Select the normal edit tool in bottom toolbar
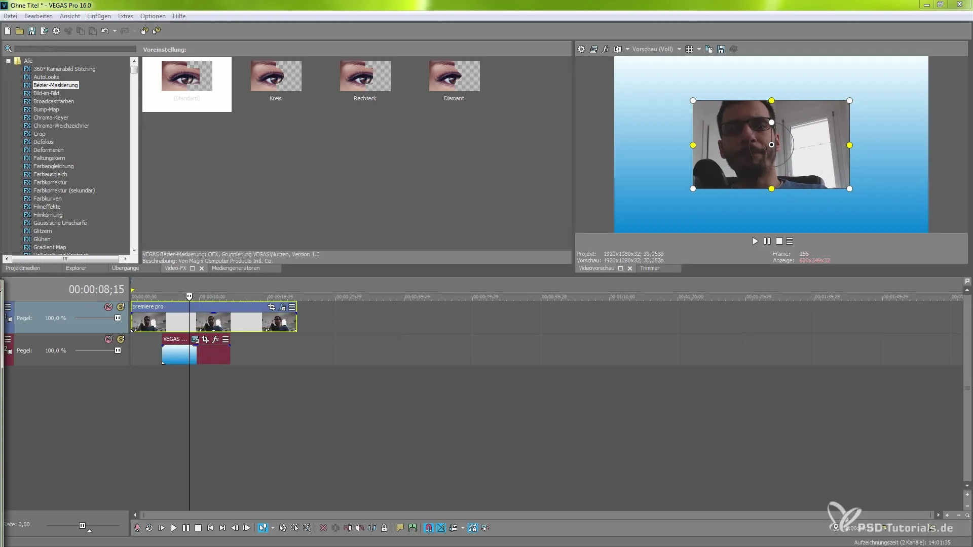The height and width of the screenshot is (547, 973). 263,528
